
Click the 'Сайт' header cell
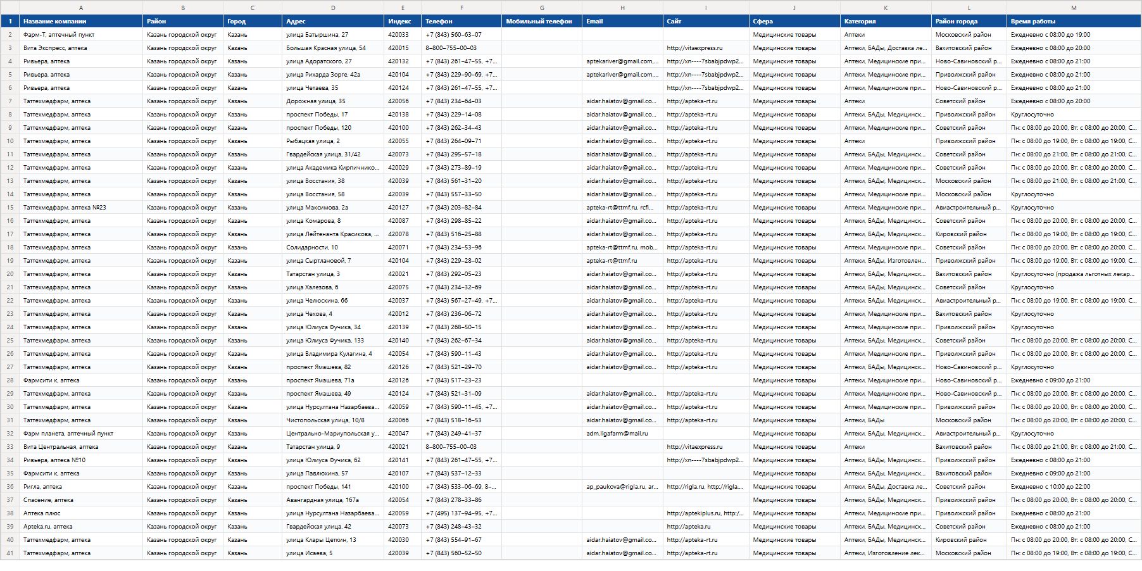pyautogui.click(x=706, y=21)
